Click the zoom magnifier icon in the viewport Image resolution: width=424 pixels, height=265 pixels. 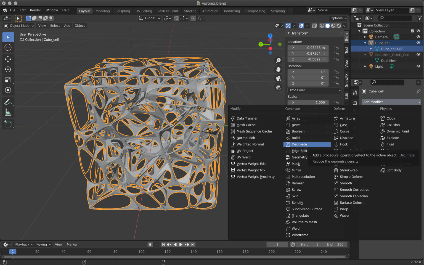[x=278, y=60]
